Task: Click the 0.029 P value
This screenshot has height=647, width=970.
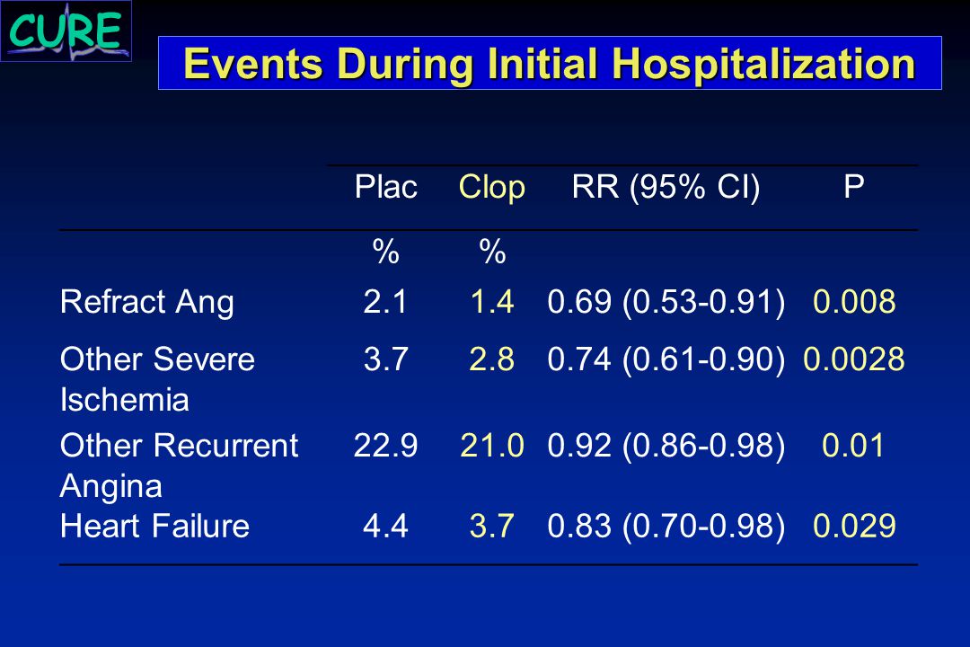Action: click(854, 526)
